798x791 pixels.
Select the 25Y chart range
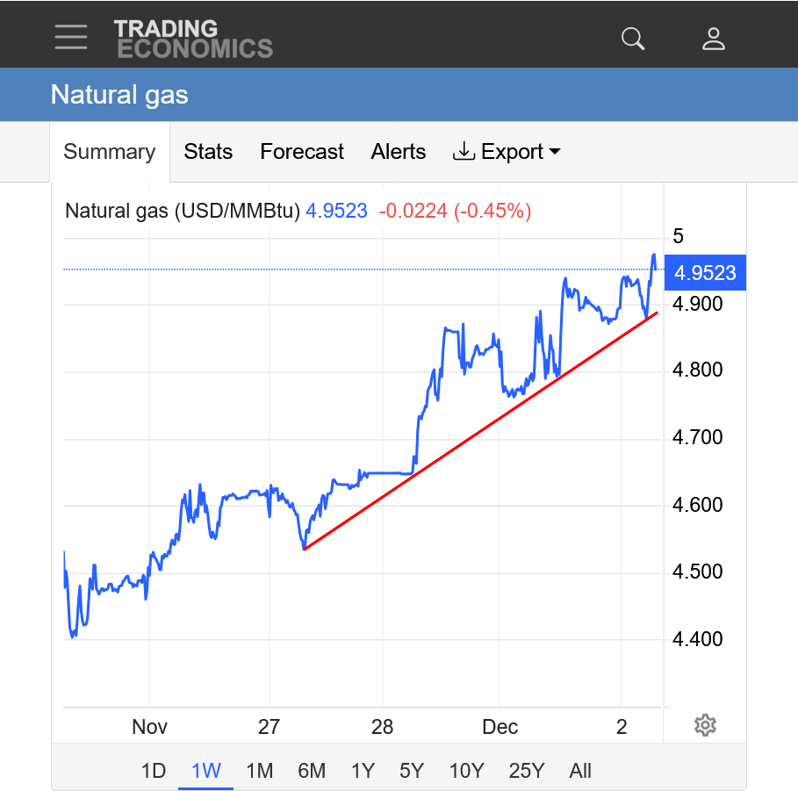pyautogui.click(x=526, y=771)
